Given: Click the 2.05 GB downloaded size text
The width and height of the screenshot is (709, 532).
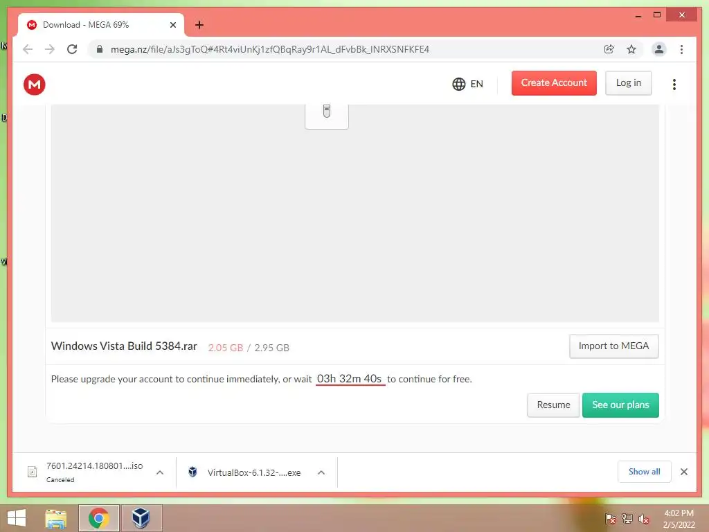Looking at the screenshot, I should (x=225, y=348).
